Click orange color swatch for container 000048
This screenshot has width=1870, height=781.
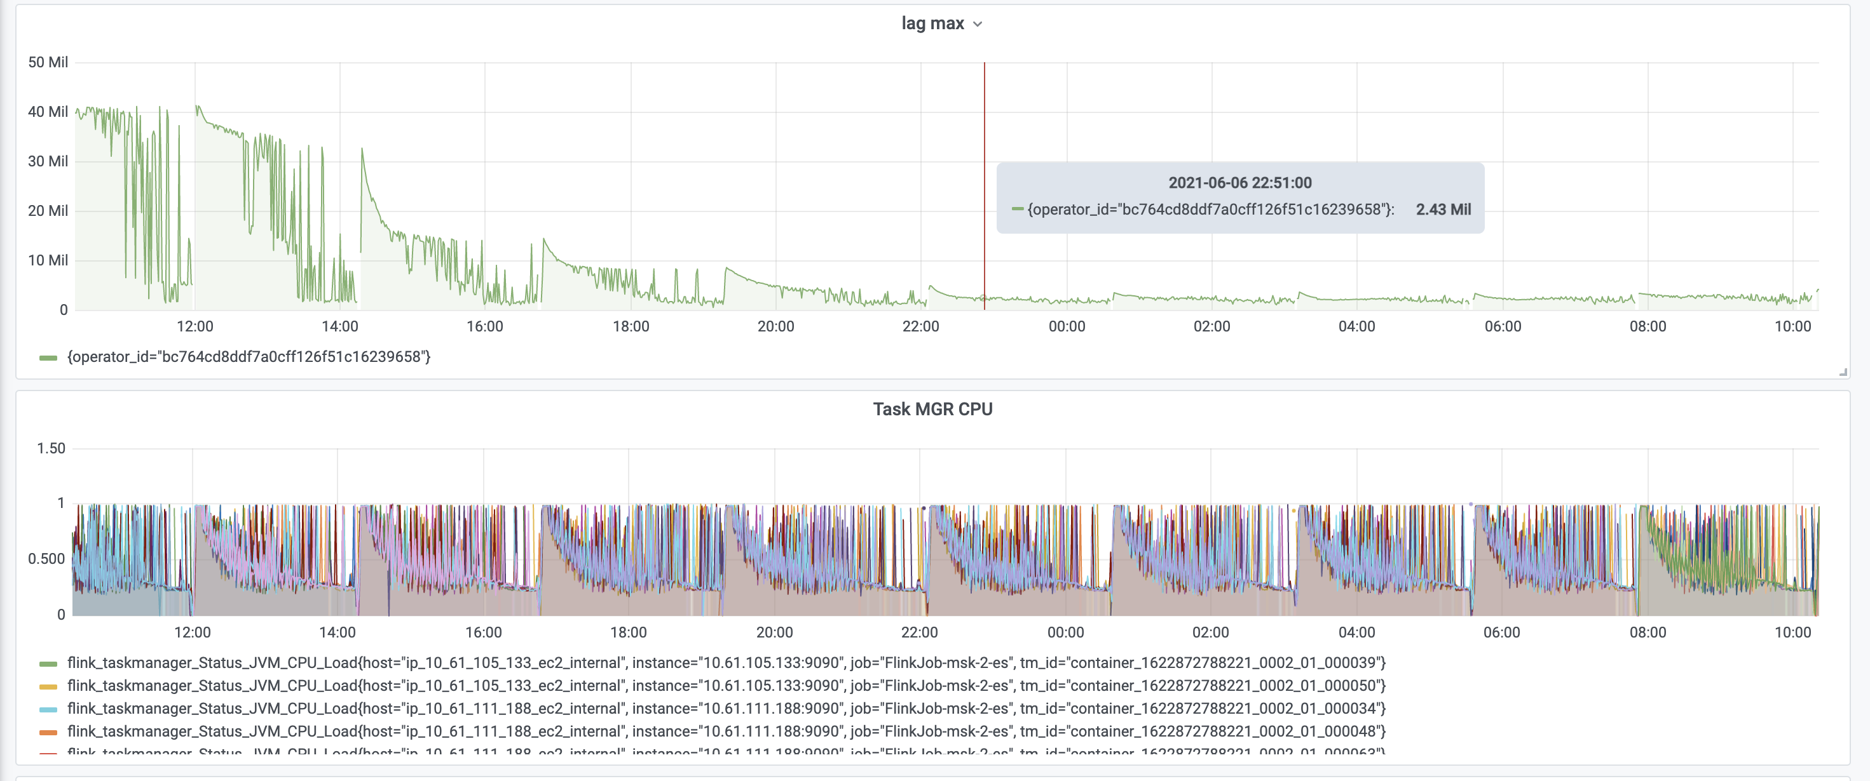48,732
